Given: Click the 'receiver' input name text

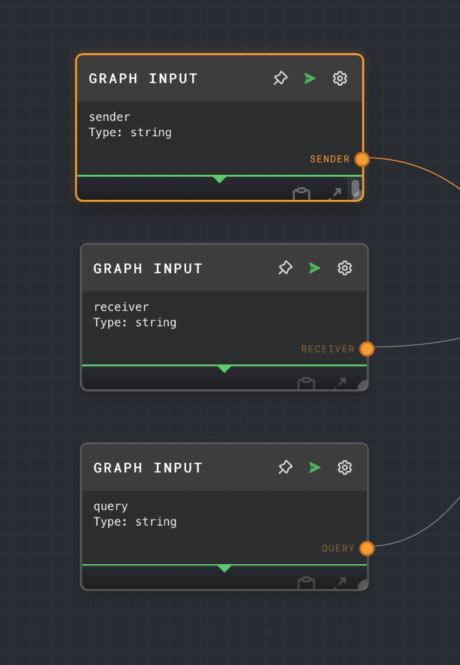Looking at the screenshot, I should pyautogui.click(x=121, y=307).
